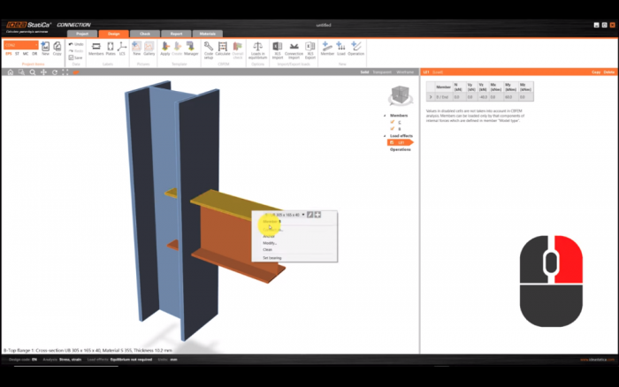Screen dimensions: 619x387
Task: Run the CBFEM Calculate tool
Action: click(x=223, y=49)
